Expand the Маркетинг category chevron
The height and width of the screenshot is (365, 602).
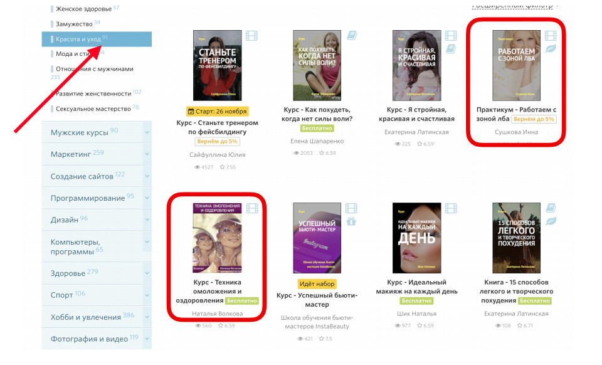pyautogui.click(x=147, y=154)
